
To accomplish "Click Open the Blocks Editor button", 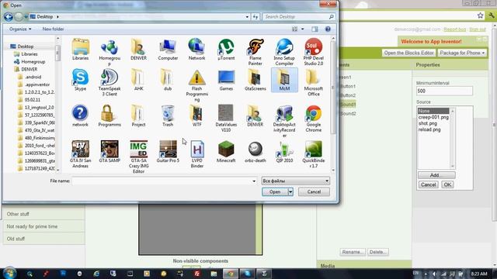I will pos(408,53).
